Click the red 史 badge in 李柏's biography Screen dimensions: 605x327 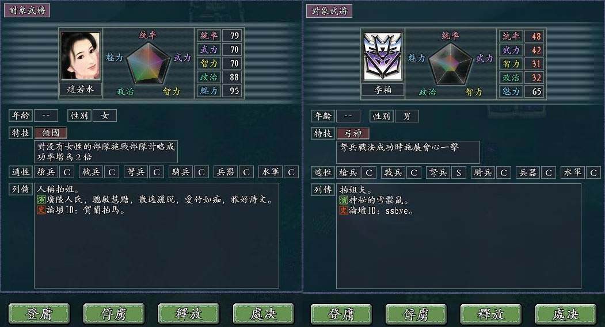pos(344,211)
